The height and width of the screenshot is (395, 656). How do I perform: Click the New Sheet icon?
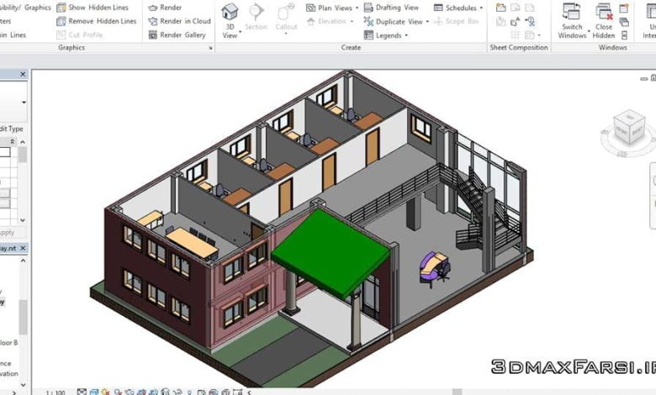click(x=500, y=8)
